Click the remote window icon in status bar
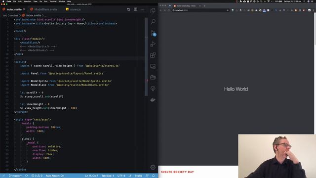316x178 pixels. pos(3,176)
